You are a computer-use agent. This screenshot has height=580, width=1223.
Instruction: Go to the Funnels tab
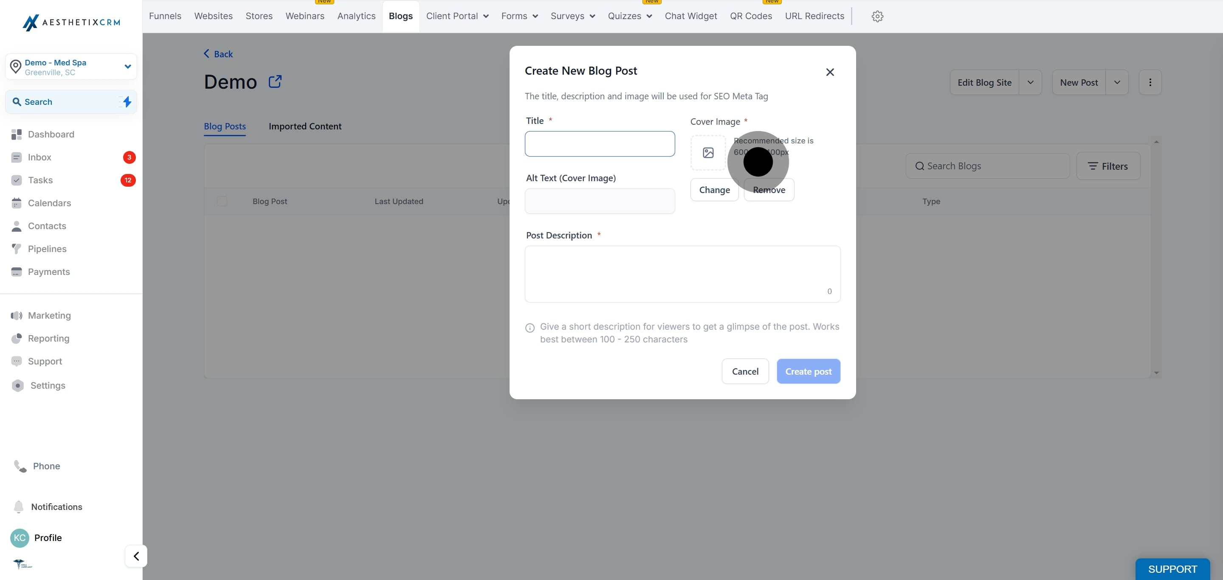point(165,16)
